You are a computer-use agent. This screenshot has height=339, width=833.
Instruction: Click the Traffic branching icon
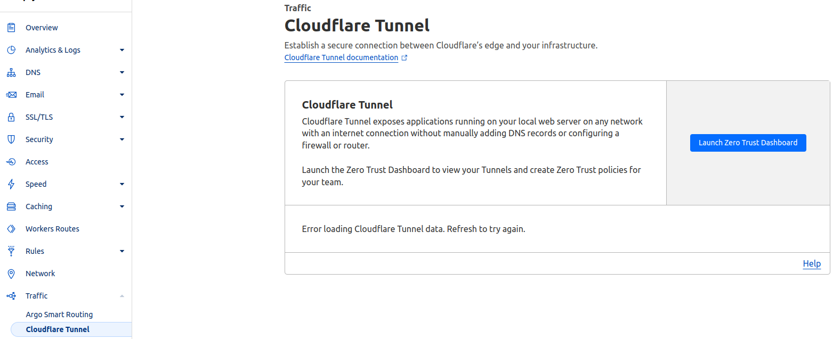point(11,295)
